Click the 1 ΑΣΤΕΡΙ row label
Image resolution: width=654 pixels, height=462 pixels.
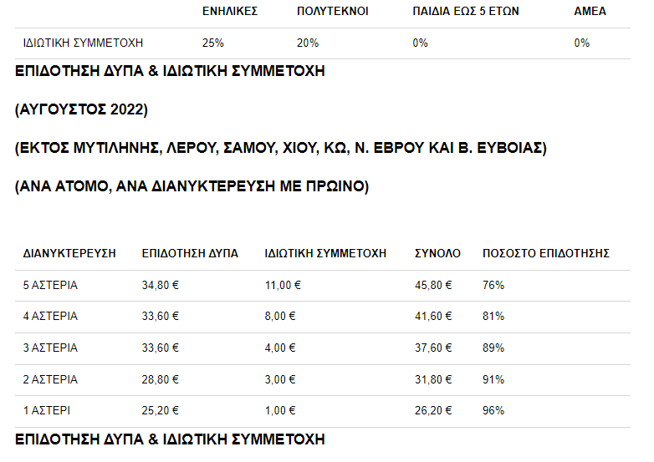coord(48,411)
